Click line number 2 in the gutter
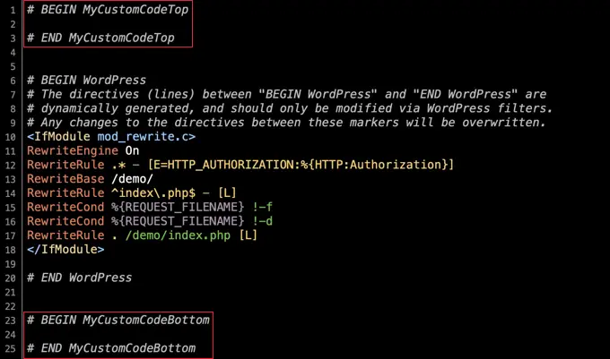This screenshot has height=359, width=610. [x=13, y=24]
